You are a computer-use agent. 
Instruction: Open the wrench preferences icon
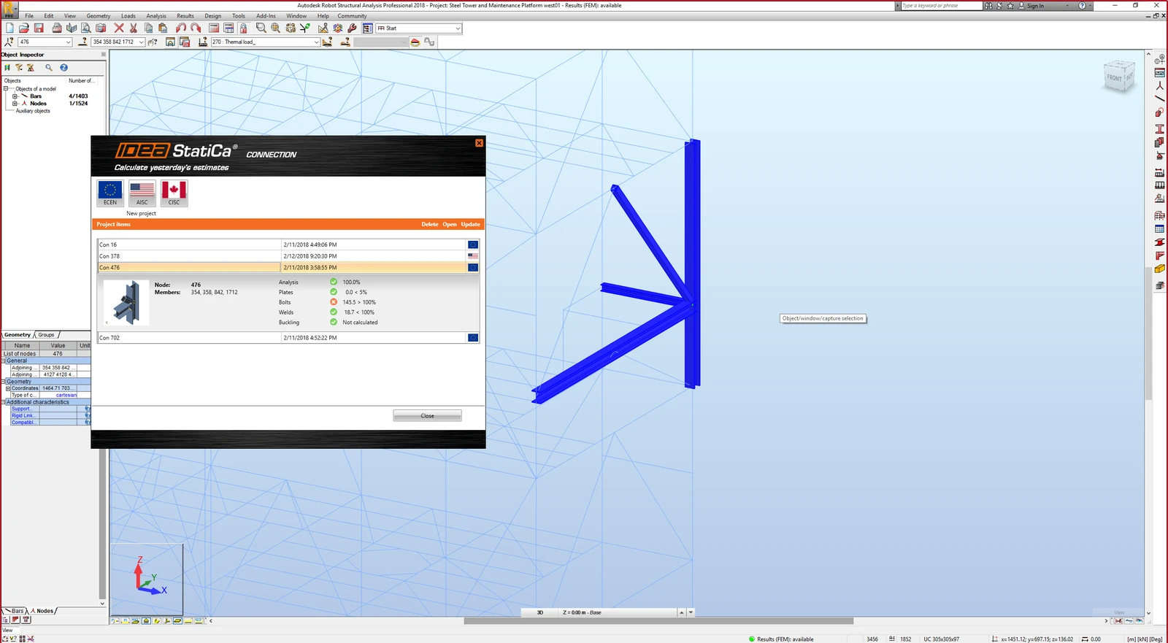click(352, 28)
